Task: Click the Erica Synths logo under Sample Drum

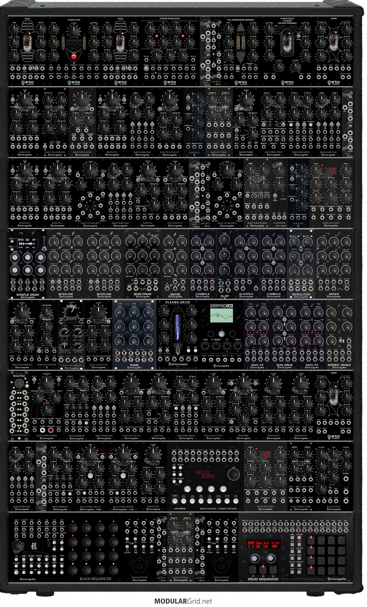Action: (x=27, y=297)
